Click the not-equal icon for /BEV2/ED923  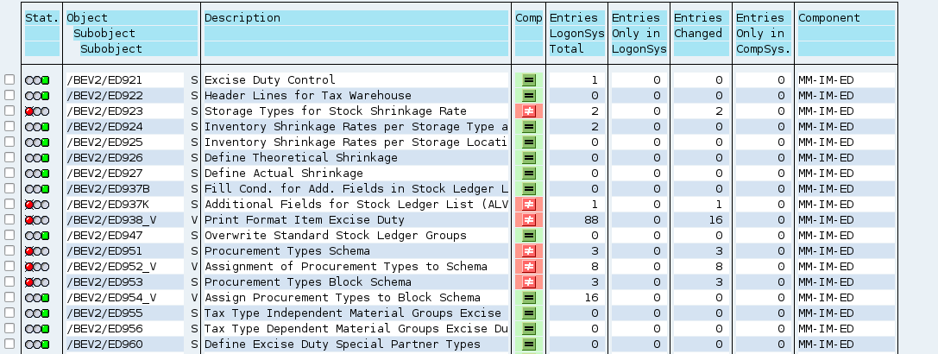click(x=529, y=111)
